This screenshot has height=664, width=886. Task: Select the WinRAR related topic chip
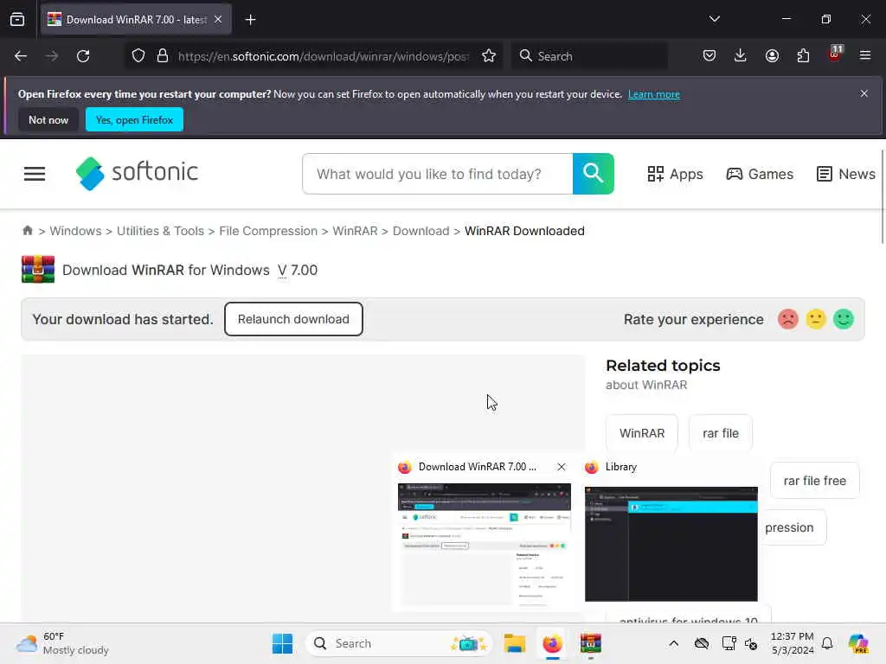point(642,433)
